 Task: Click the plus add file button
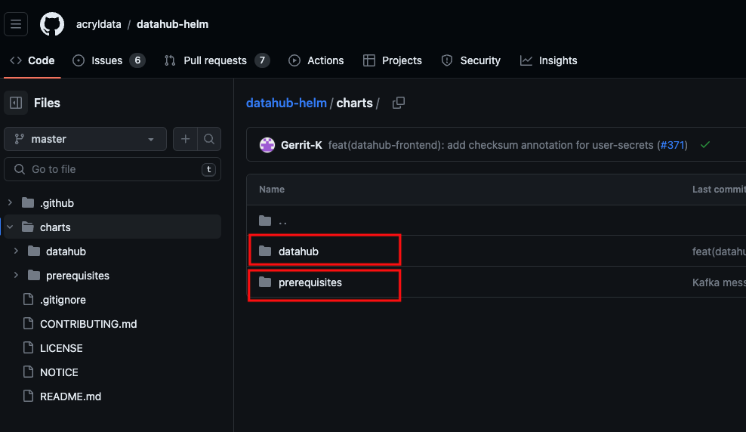click(185, 139)
